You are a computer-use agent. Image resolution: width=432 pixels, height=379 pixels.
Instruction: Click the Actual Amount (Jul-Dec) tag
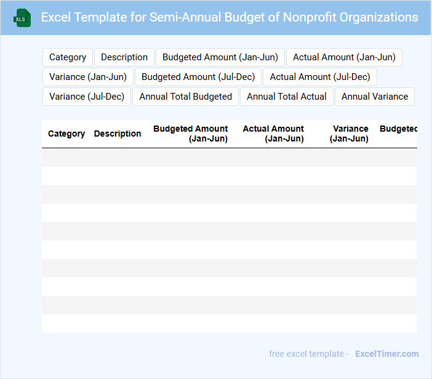click(320, 77)
